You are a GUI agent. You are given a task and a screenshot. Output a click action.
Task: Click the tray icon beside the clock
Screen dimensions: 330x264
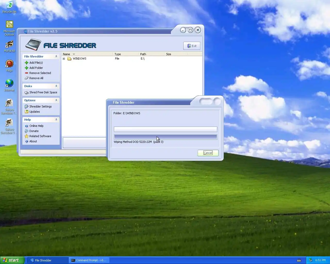[x=311, y=260]
